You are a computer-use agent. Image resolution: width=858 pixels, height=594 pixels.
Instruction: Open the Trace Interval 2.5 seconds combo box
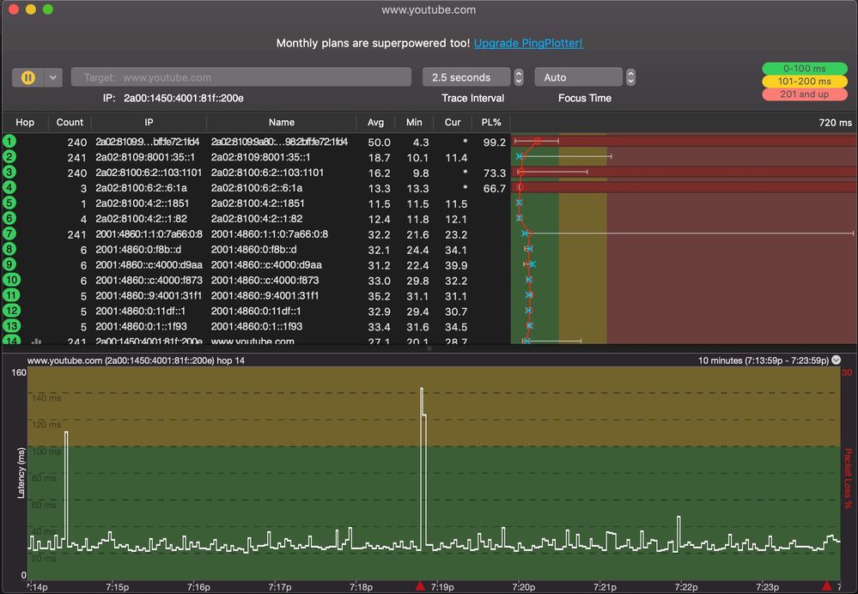coord(466,77)
